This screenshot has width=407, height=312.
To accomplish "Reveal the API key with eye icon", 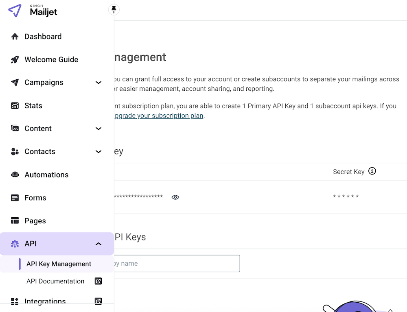I will pyautogui.click(x=175, y=197).
